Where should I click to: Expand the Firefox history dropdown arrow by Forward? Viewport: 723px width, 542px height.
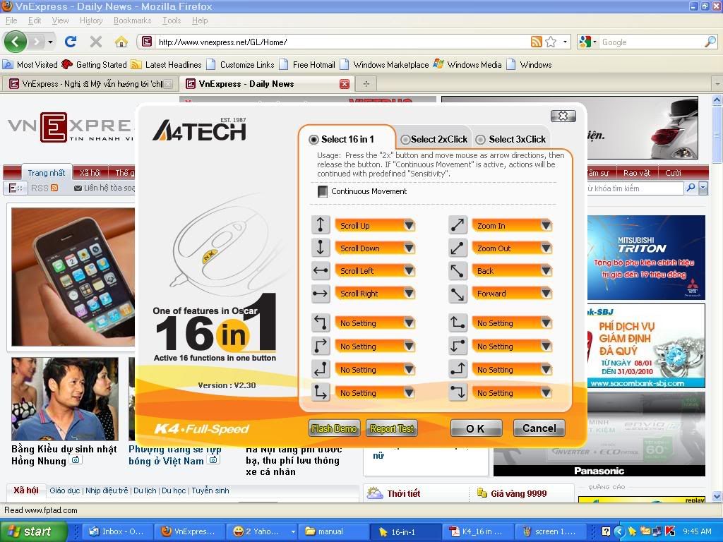[50, 42]
